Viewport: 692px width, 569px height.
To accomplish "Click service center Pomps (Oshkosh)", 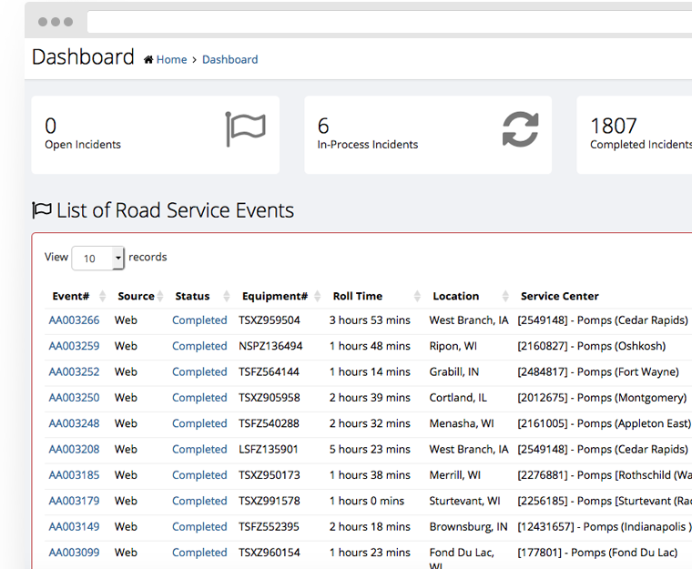I will (591, 346).
